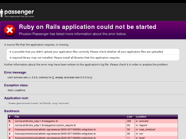Click the 'Gem::LoadError' text
186x139 pixels.
[x=17, y=90]
